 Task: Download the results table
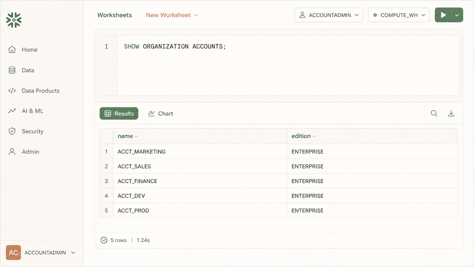coord(451,113)
